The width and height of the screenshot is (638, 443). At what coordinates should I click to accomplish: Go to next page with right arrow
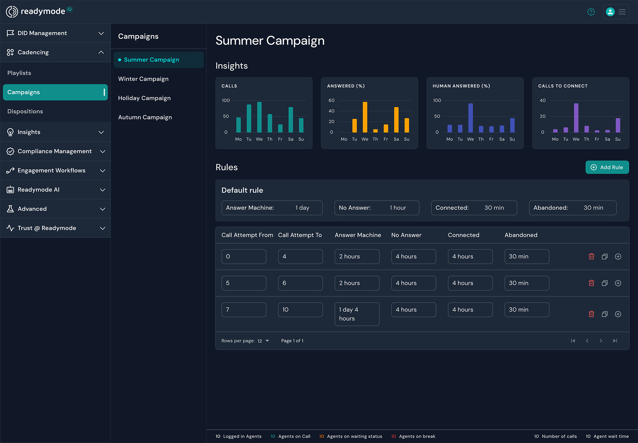[x=601, y=341]
